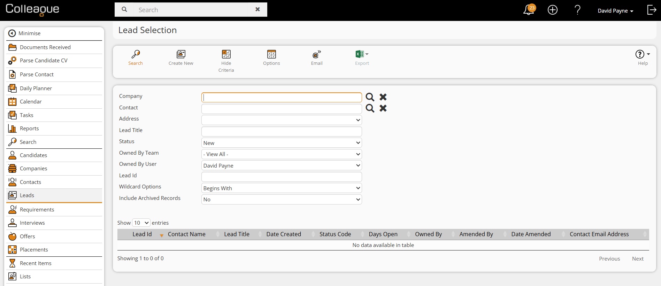Click the Email toolbar icon
Screen dimensions: 661x286
316,54
